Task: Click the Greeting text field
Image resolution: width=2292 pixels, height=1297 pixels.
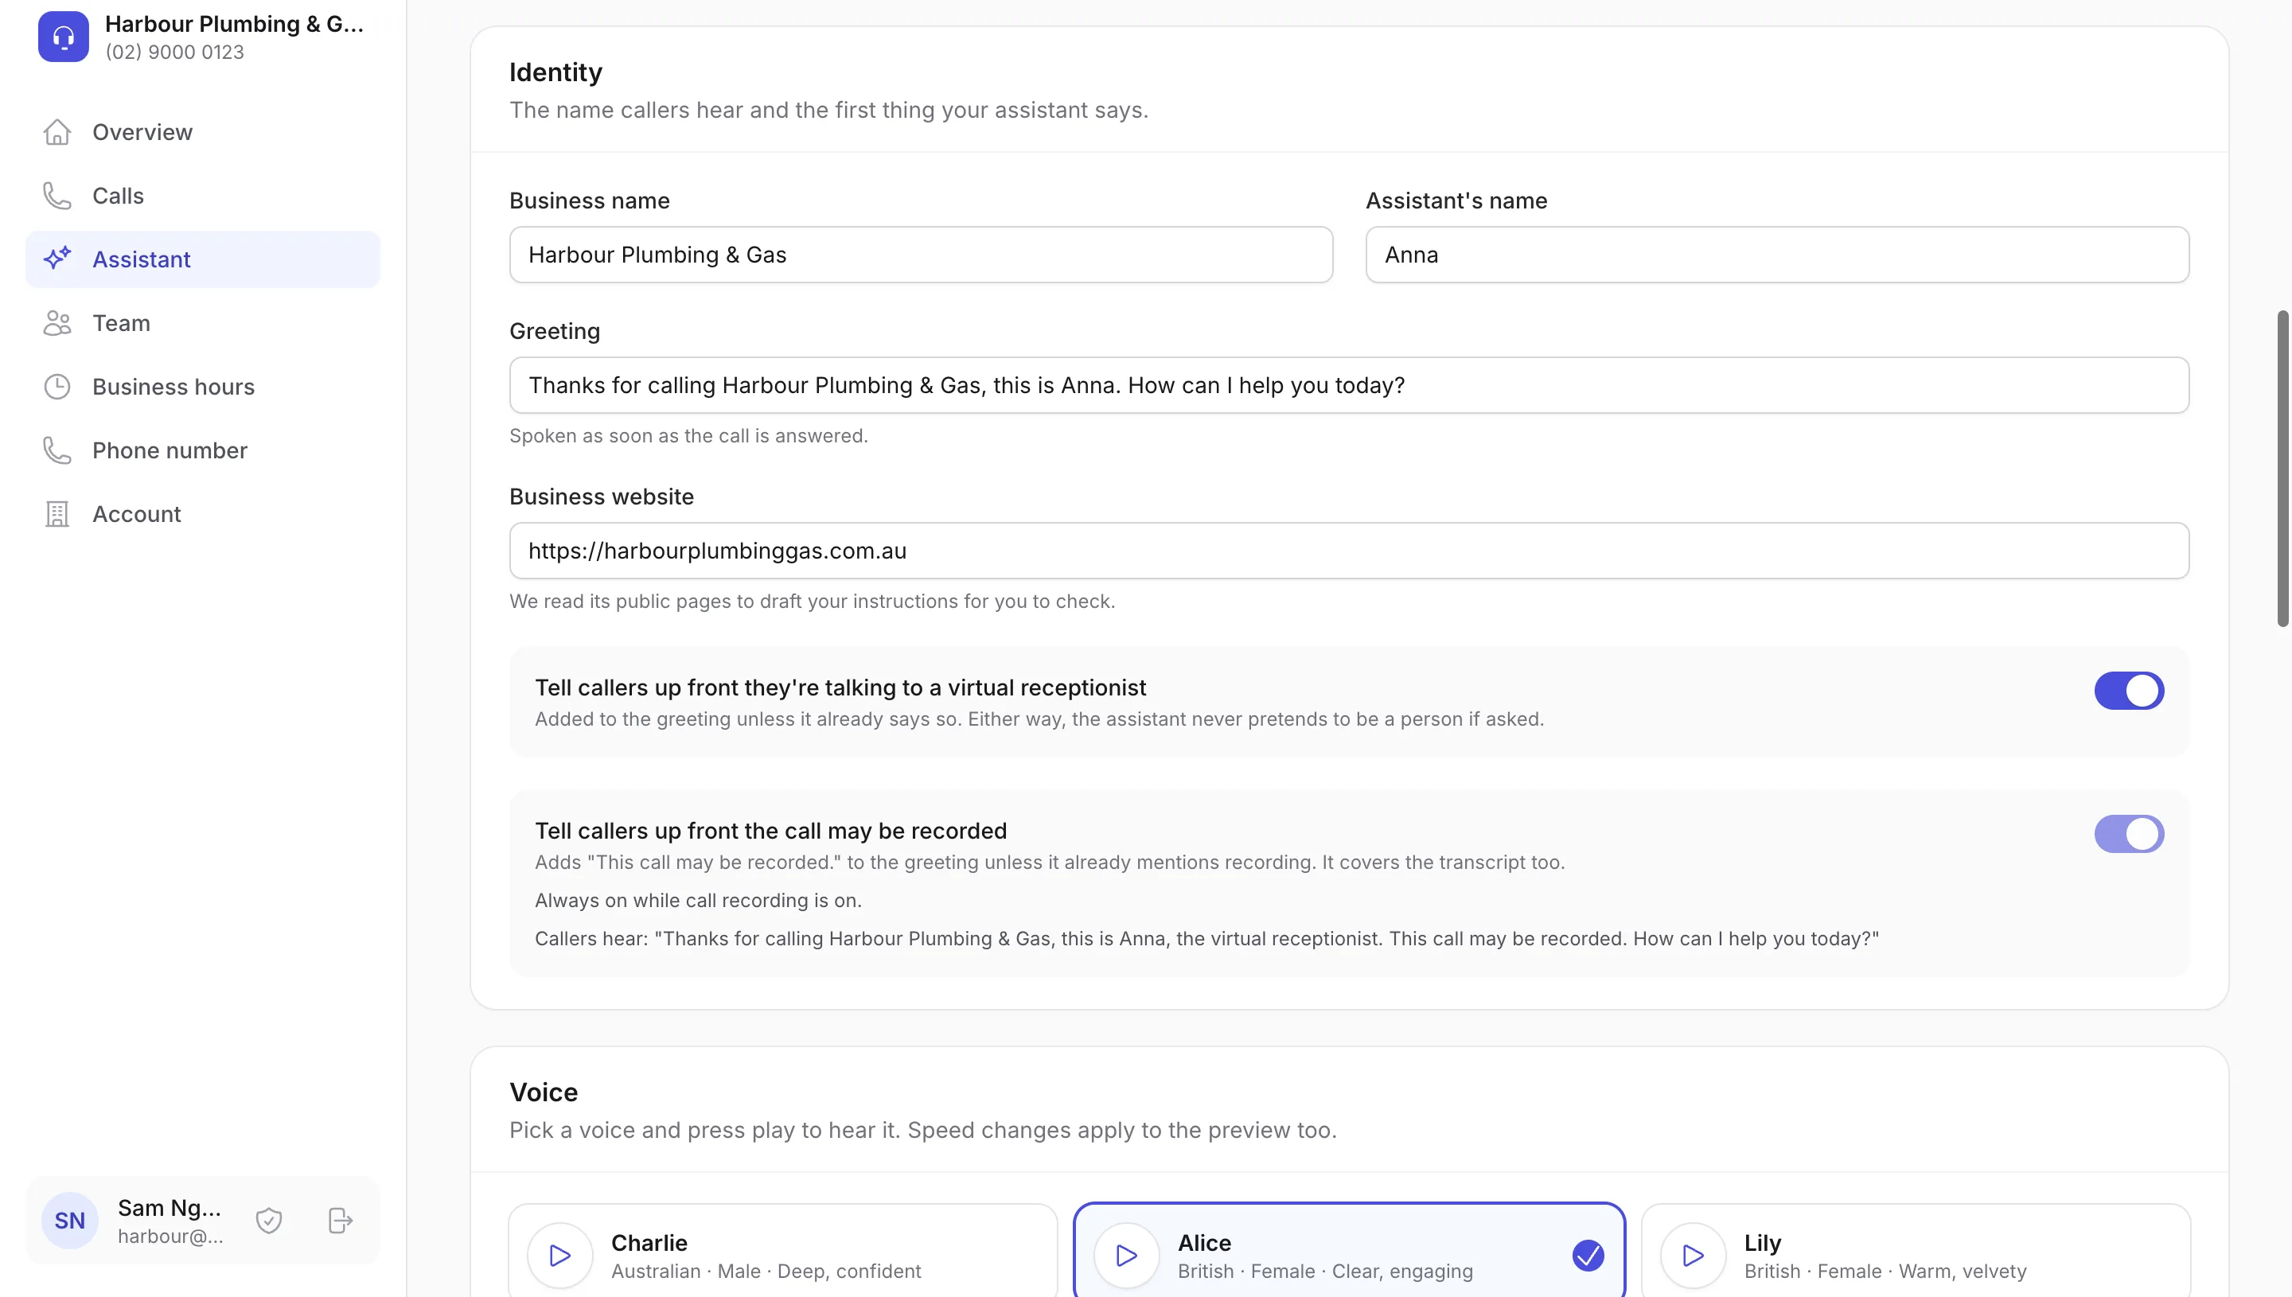Action: point(1350,386)
